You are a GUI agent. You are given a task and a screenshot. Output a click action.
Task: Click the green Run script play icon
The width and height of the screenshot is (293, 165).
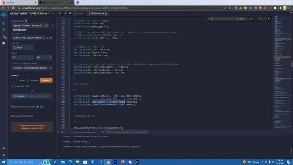(x=60, y=13)
